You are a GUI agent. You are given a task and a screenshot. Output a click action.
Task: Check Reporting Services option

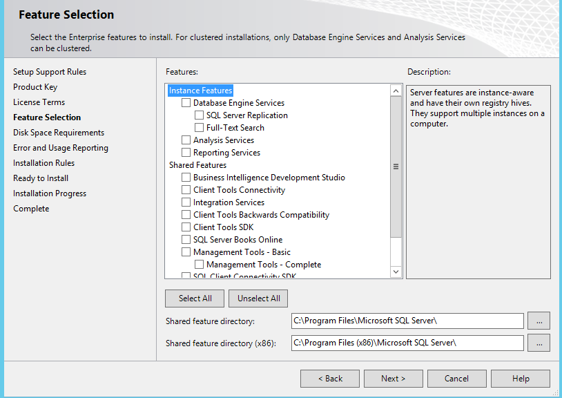coord(186,153)
